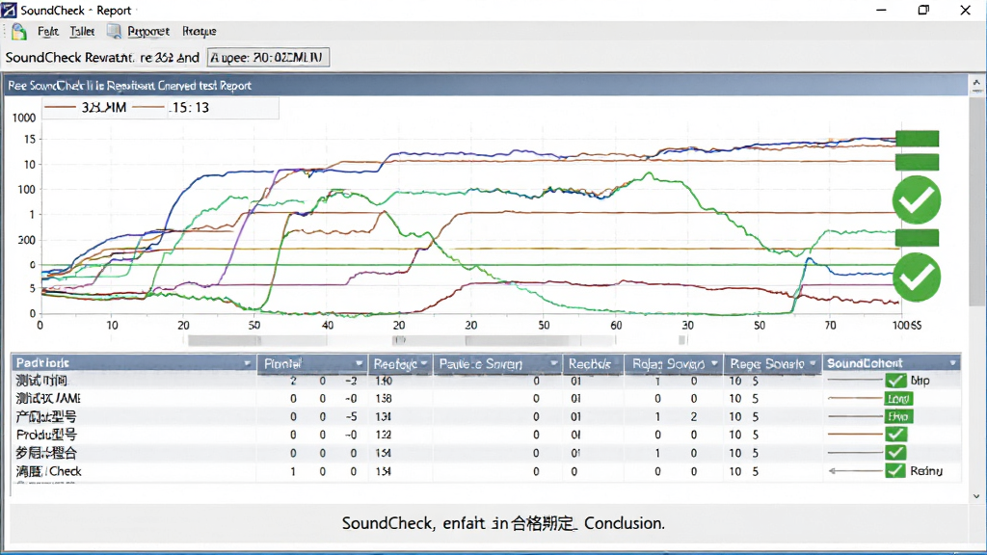This screenshot has height=555, width=987.
Task: Select the 15:13 legend entry
Action: [x=172, y=108]
